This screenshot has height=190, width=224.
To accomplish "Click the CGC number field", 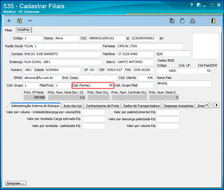I will tap(107, 38).
